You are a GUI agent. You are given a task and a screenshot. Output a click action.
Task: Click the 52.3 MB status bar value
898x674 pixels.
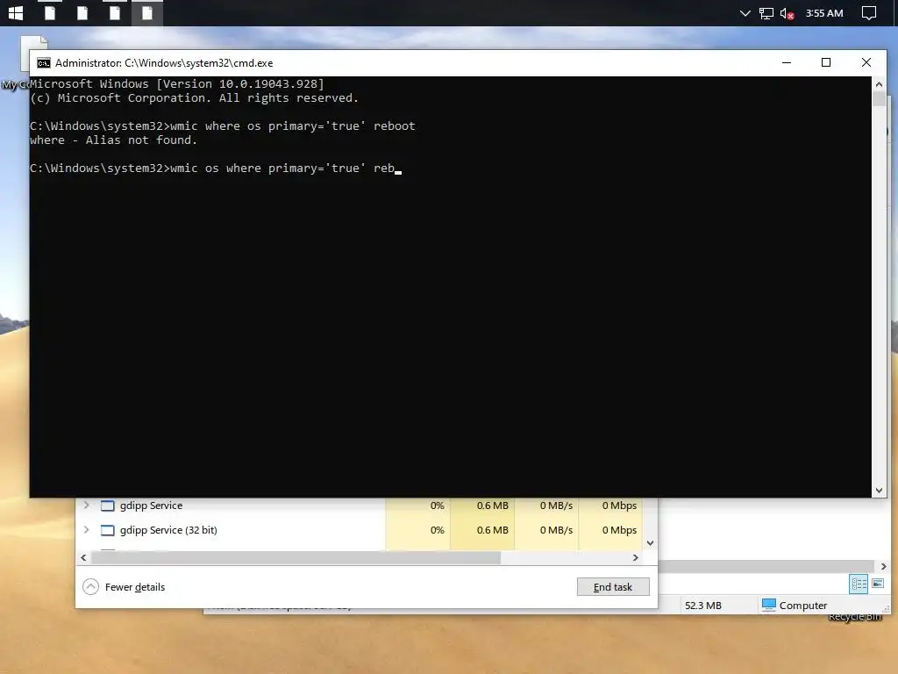pos(702,606)
